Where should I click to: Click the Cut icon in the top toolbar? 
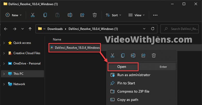pos(33,15)
